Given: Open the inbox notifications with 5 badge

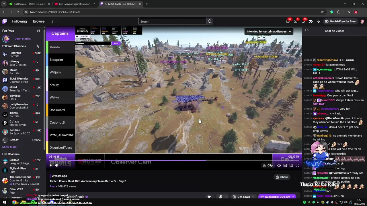Looking at the screenshot, I should pos(295,21).
